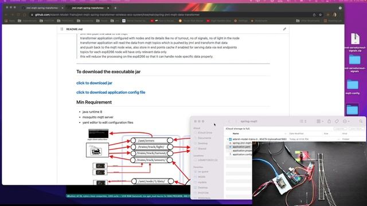
Task: Close the active second browser tab
Action: [108, 8]
